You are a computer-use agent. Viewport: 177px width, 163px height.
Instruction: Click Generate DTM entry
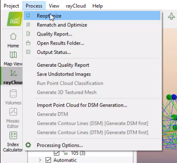pyautogui.click(x=92, y=114)
